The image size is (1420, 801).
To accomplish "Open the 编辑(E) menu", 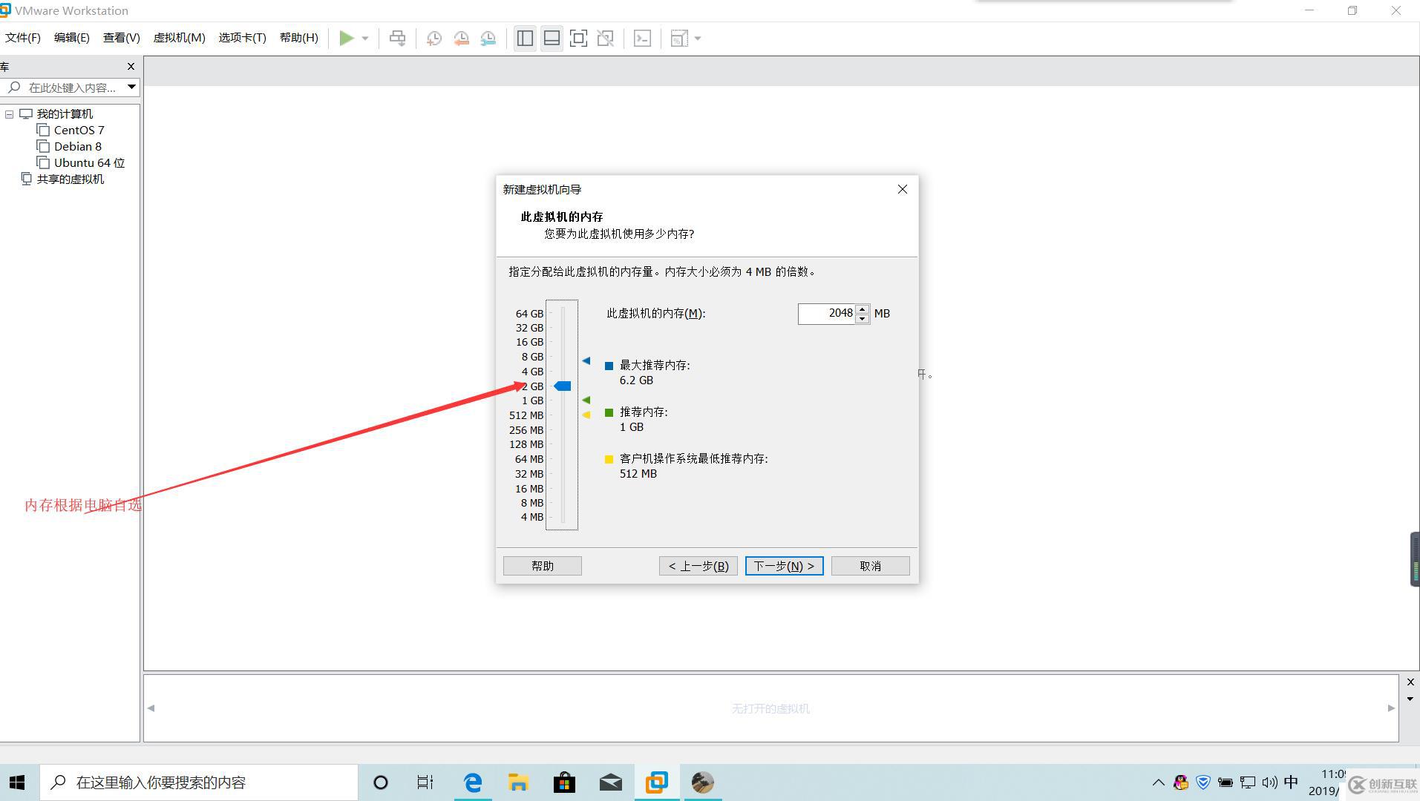I will click(71, 38).
